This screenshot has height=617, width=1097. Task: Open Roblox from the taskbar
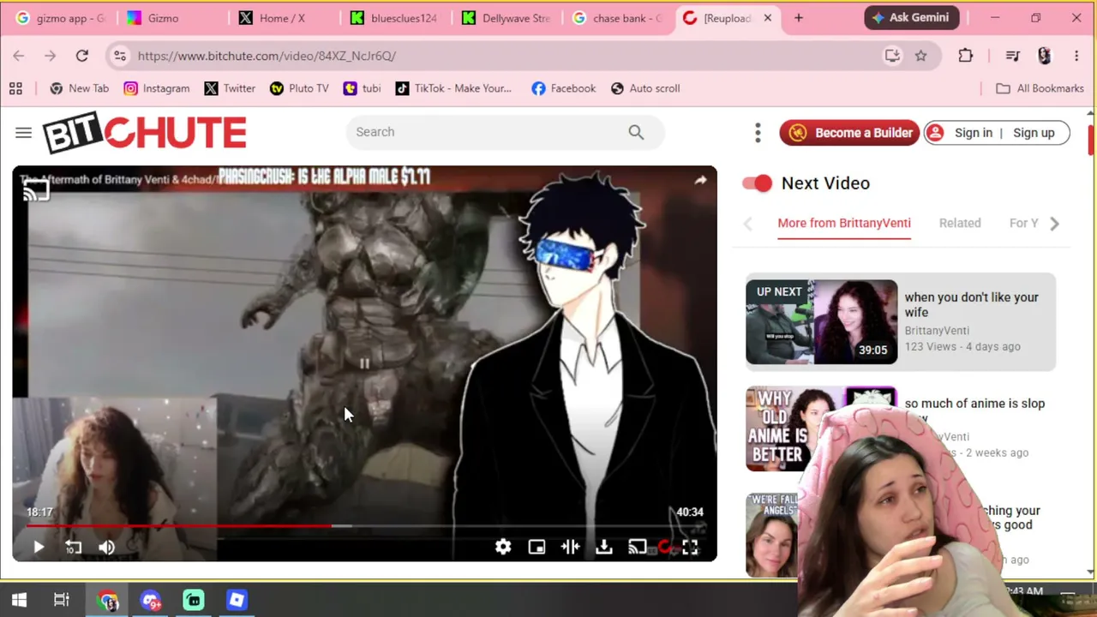pos(237,601)
